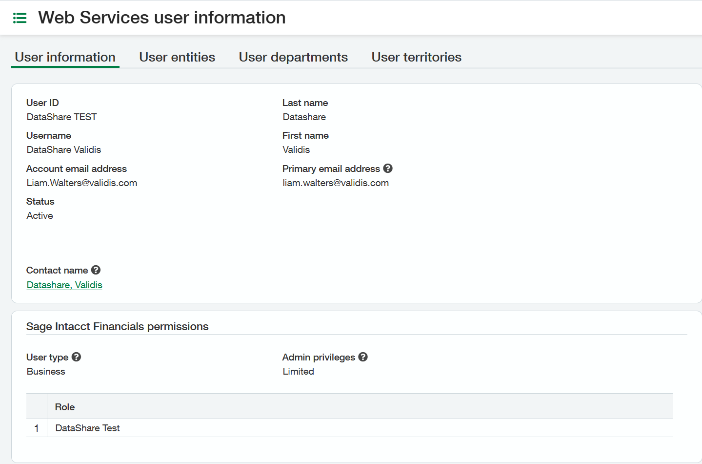Click help icon beside Admin privileges
Image resolution: width=702 pixels, height=464 pixels.
coord(363,357)
